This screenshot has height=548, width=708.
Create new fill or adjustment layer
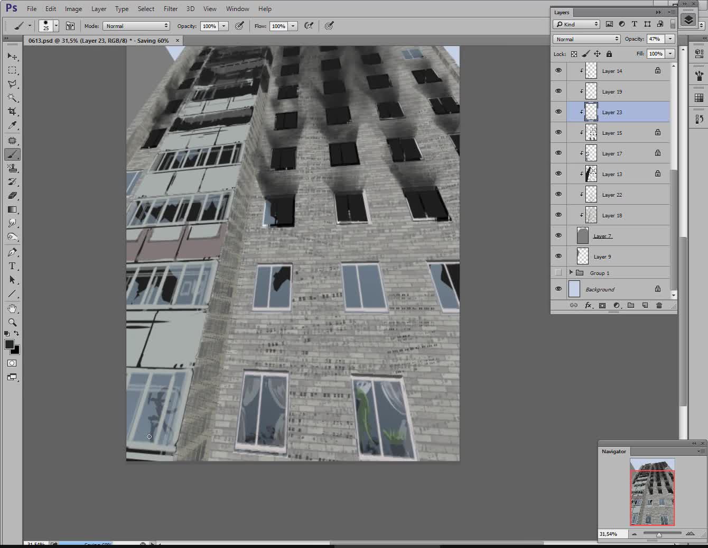coord(616,305)
